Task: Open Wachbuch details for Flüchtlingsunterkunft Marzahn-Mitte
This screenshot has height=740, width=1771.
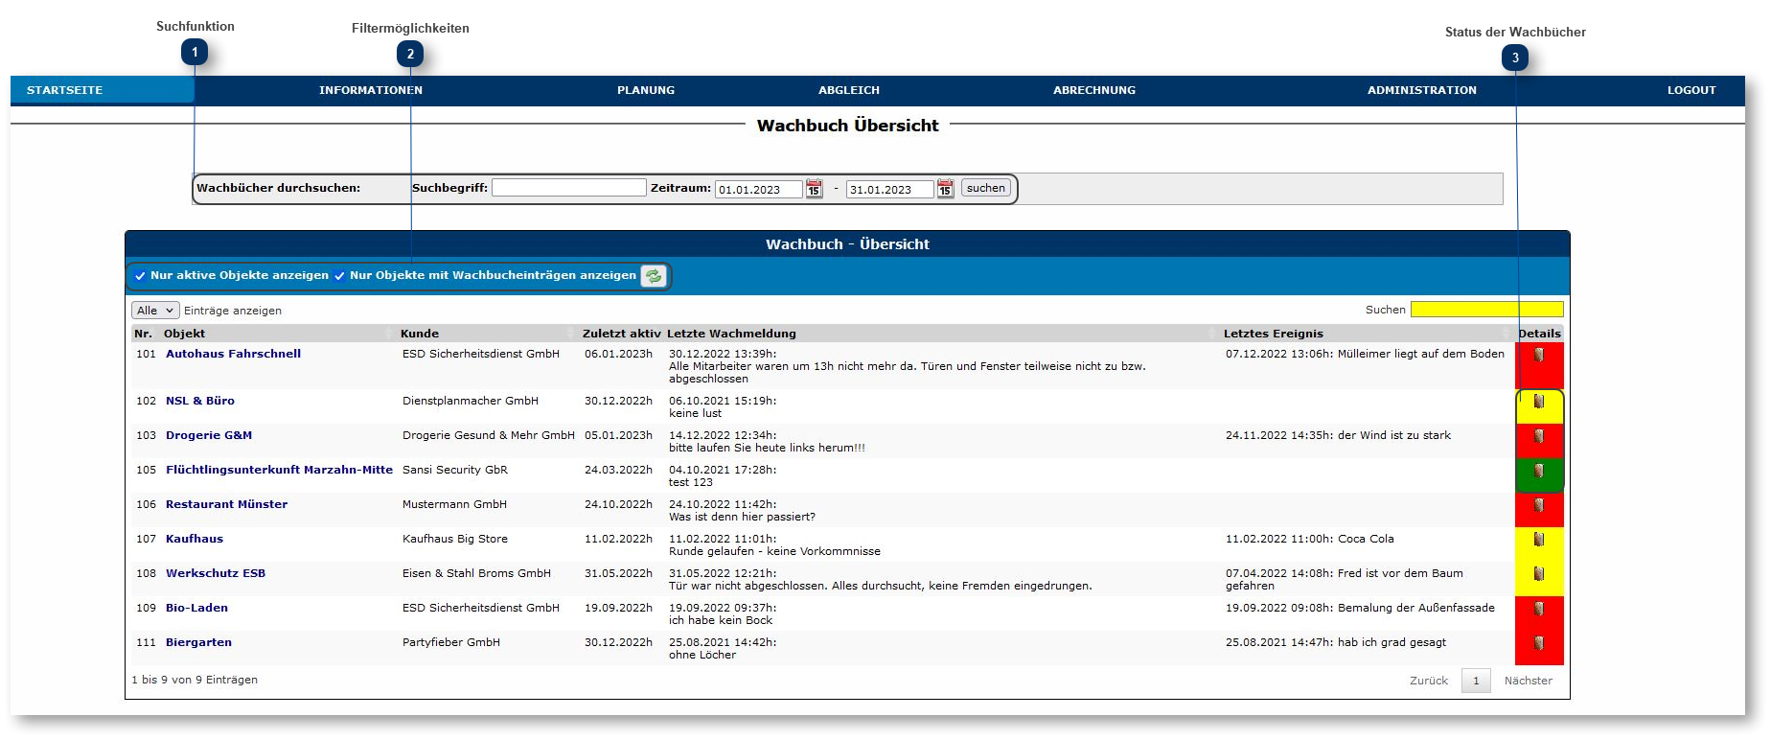Action: coord(1539,471)
